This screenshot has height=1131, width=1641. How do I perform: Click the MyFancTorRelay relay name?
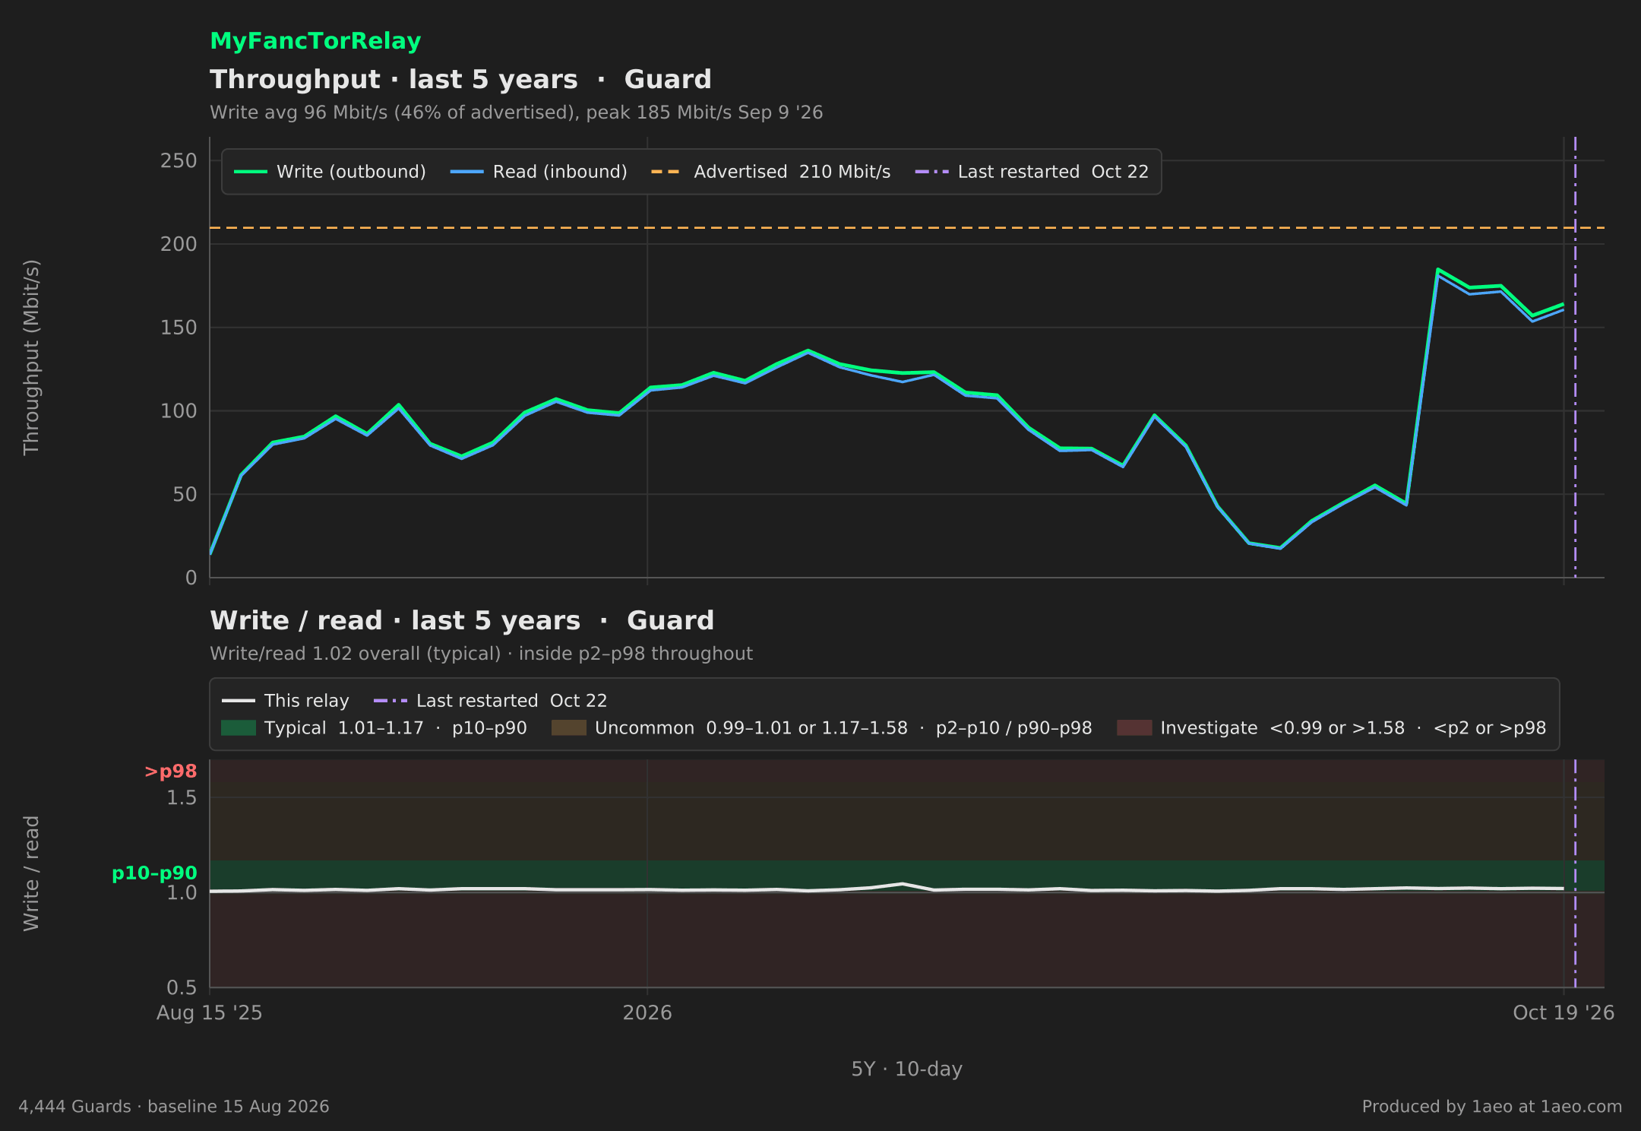pyautogui.click(x=315, y=41)
